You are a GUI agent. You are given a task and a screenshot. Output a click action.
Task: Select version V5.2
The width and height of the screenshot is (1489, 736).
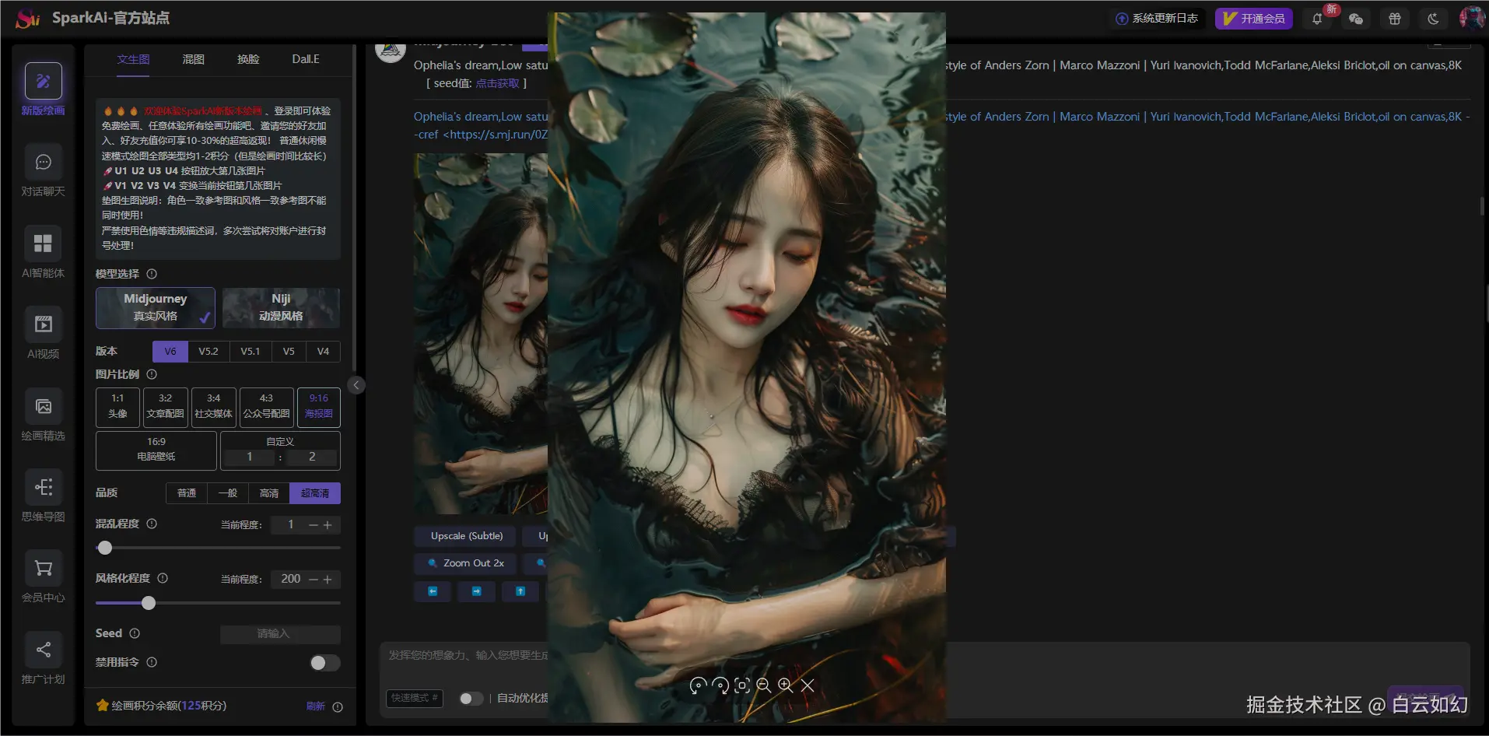pyautogui.click(x=208, y=351)
